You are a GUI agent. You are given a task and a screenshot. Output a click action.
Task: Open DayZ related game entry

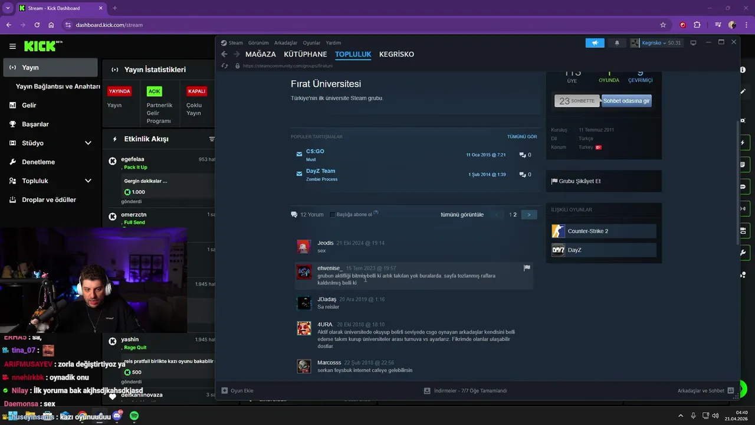[x=603, y=250]
